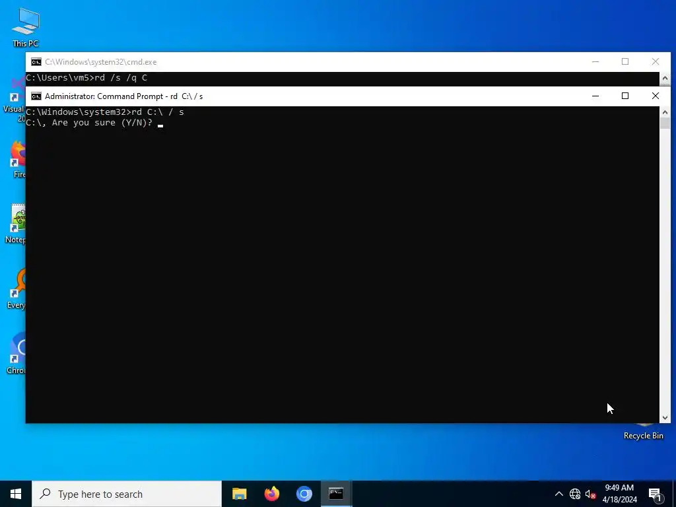The height and width of the screenshot is (507, 676).
Task: Open File Explorer from the taskbar
Action: (x=239, y=494)
